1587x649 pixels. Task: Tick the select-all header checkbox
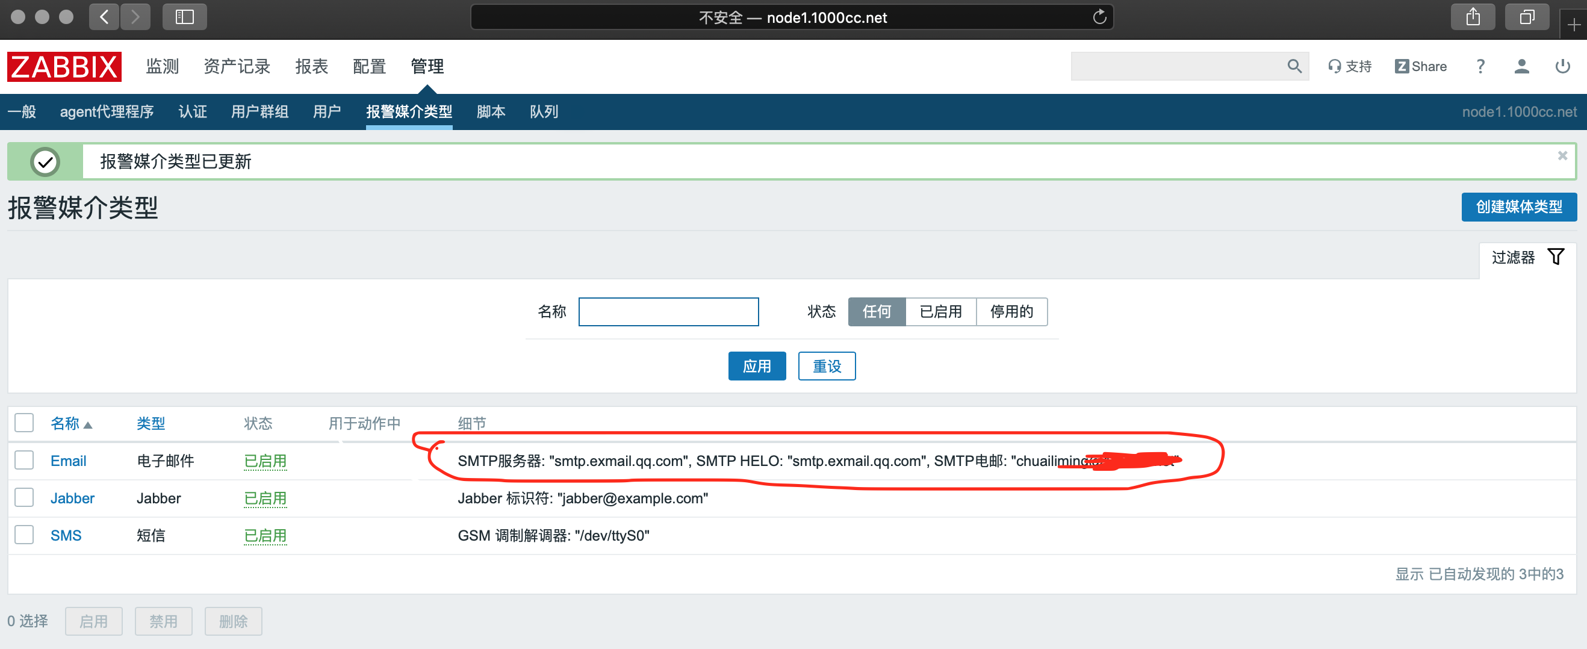[x=24, y=423]
